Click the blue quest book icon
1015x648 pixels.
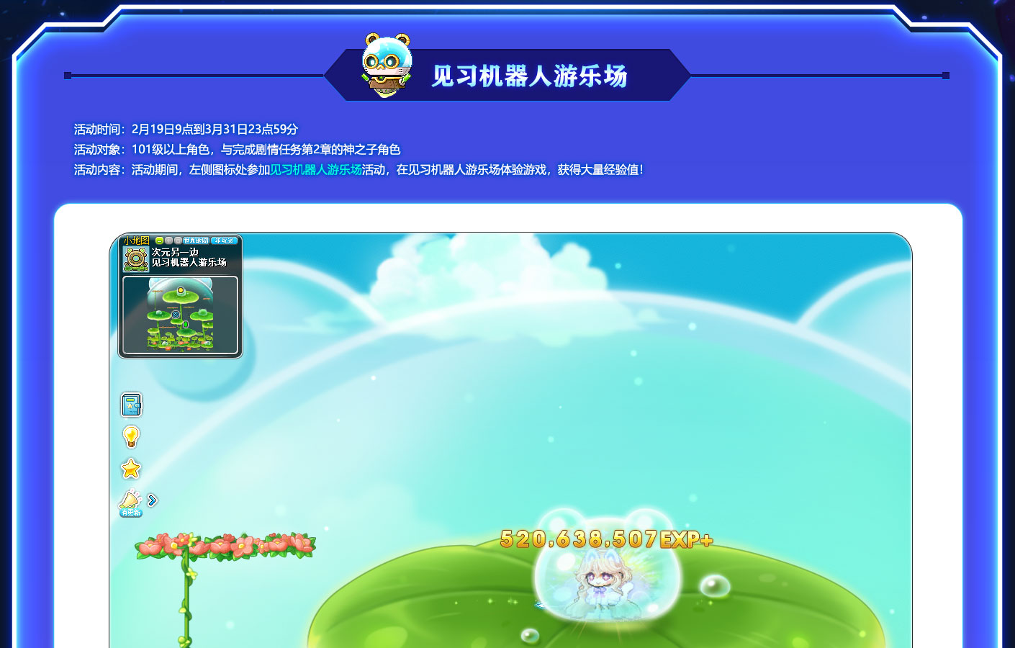pyautogui.click(x=131, y=405)
